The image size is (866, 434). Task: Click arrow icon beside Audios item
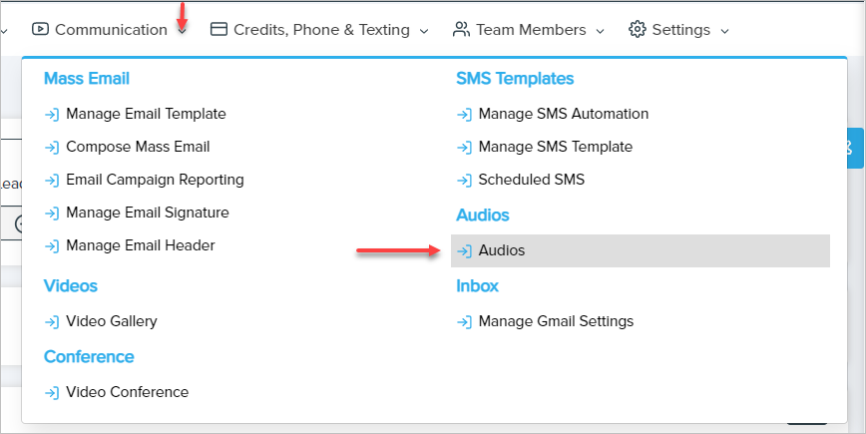(x=464, y=251)
